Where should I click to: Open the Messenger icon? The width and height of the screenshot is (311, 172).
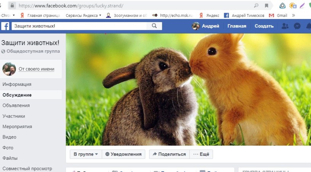click(298, 26)
